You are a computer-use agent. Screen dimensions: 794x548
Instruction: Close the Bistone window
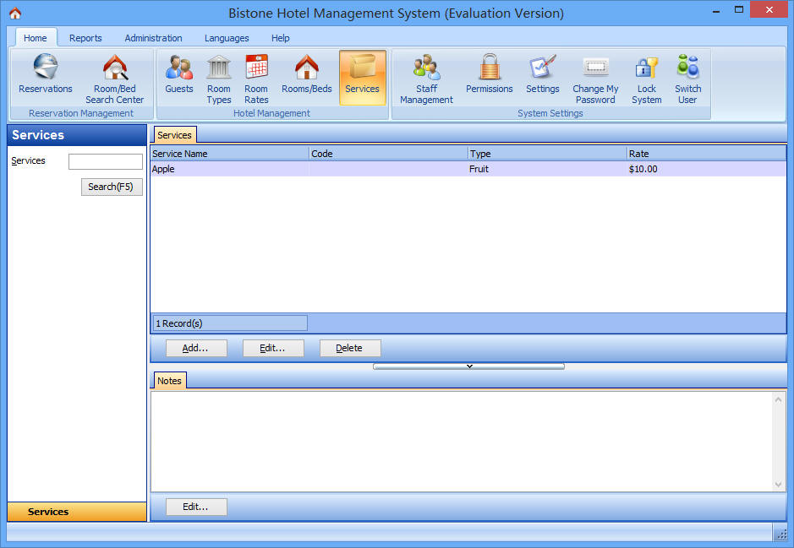click(769, 9)
